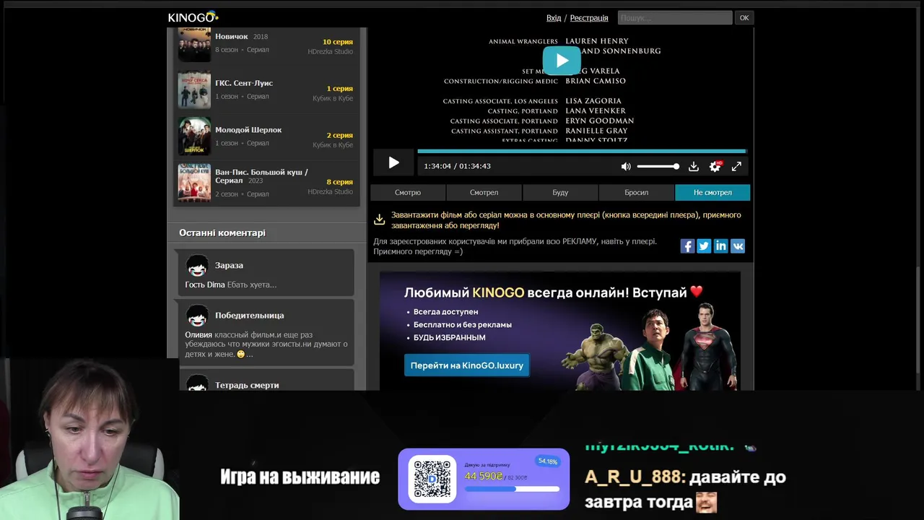Mute the player volume speaker icon
924x520 pixels.
click(626, 166)
